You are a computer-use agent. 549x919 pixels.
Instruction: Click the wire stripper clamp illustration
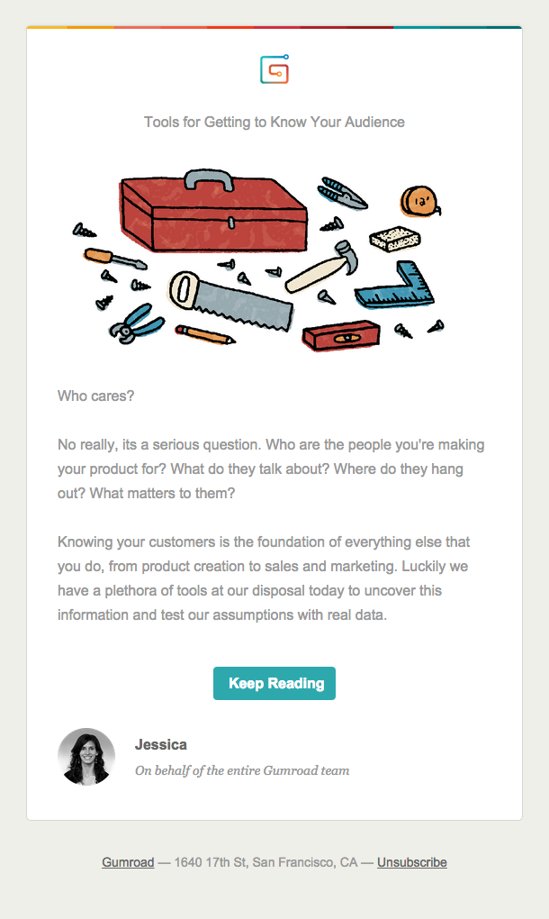[342, 194]
